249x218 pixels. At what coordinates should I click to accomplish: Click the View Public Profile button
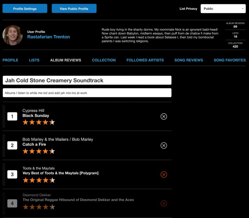point(74,9)
